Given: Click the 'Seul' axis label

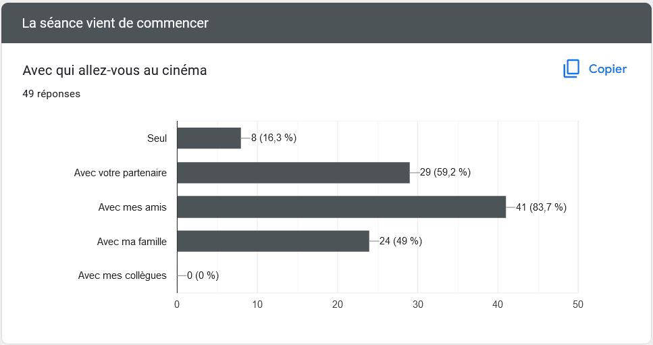Looking at the screenshot, I should [x=157, y=138].
